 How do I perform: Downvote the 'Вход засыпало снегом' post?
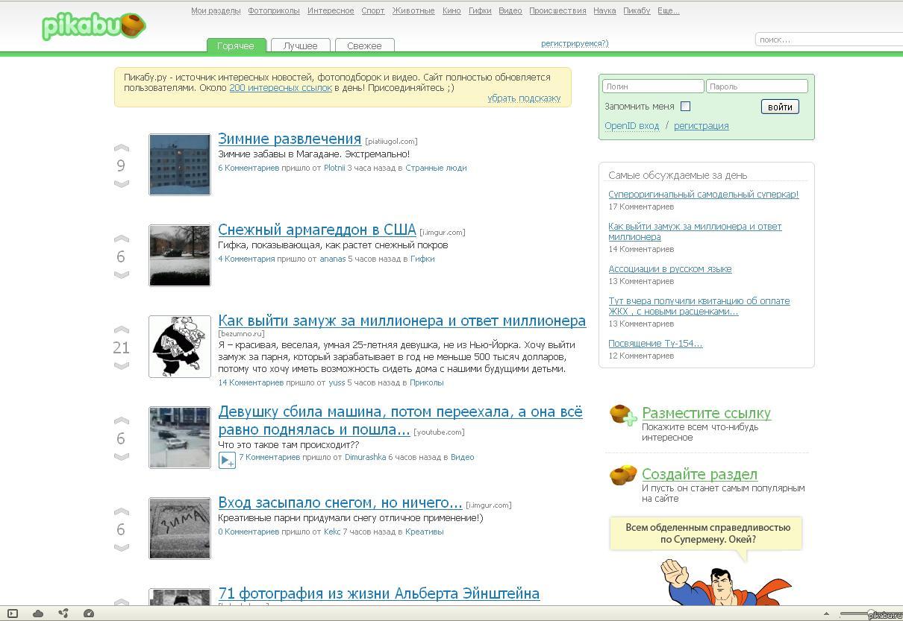pyautogui.click(x=122, y=547)
